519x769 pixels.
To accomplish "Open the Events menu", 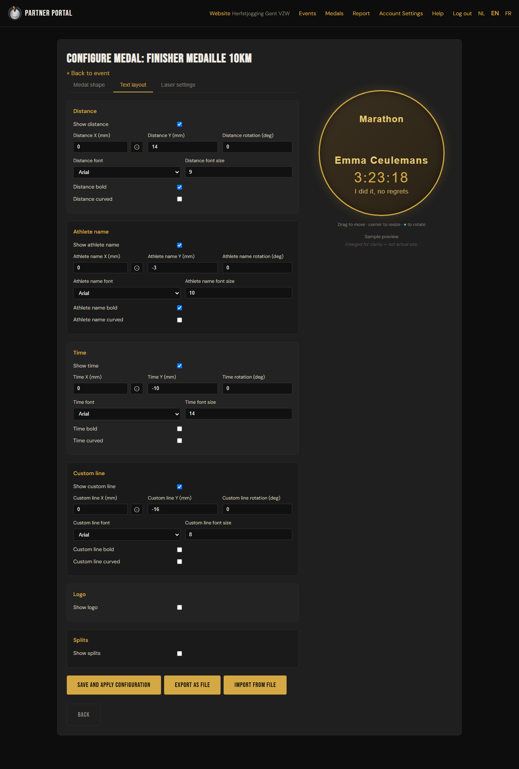I will [307, 13].
